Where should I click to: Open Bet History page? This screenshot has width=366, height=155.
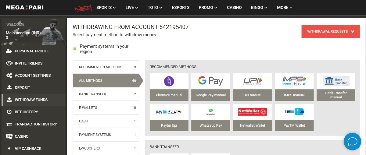tap(27, 112)
